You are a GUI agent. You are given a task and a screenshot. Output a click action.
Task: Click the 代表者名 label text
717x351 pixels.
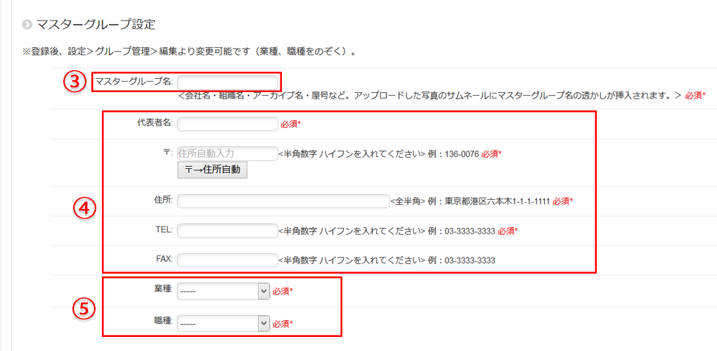coord(155,124)
